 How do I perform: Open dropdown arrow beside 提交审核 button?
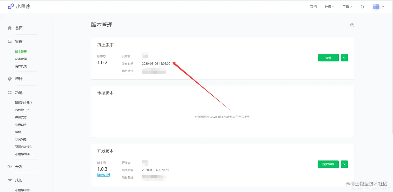pyautogui.click(x=344, y=164)
